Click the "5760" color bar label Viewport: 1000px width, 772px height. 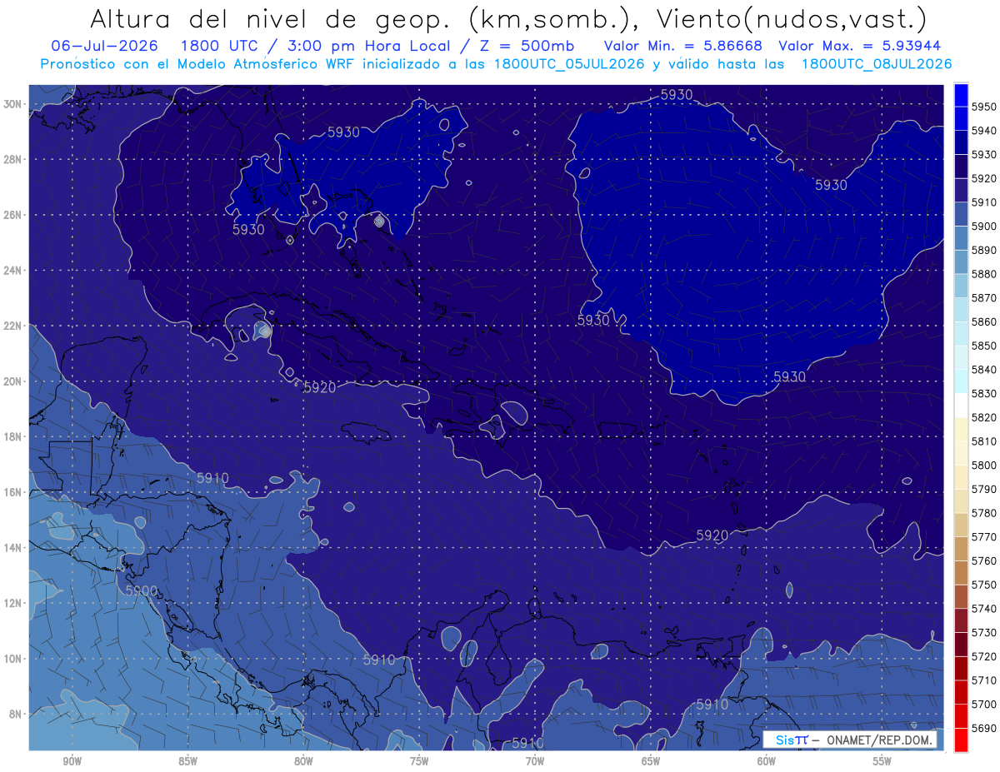click(983, 560)
